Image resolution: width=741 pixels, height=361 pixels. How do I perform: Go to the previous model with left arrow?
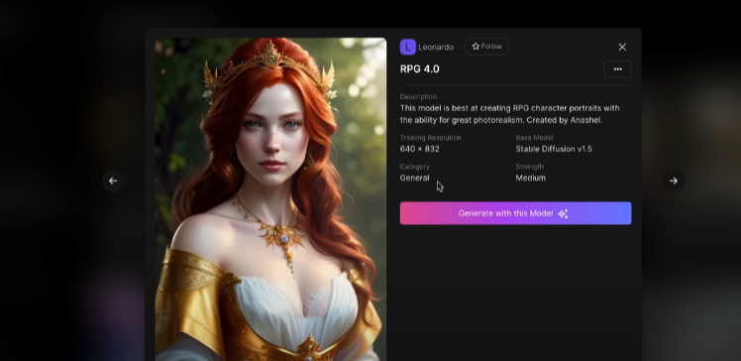(x=113, y=180)
